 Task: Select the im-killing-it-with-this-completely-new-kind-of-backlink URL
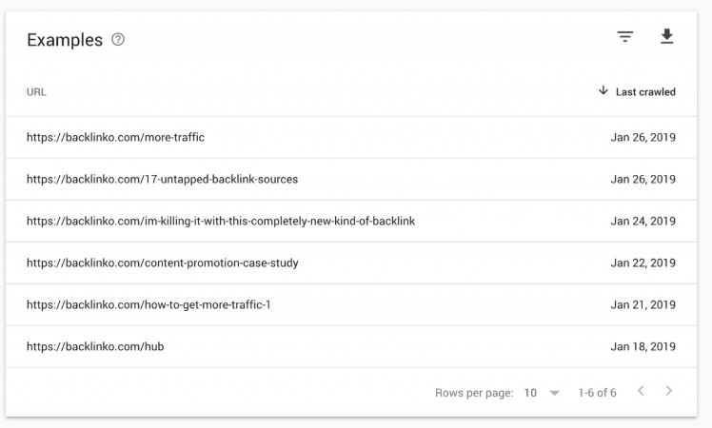[x=221, y=221]
